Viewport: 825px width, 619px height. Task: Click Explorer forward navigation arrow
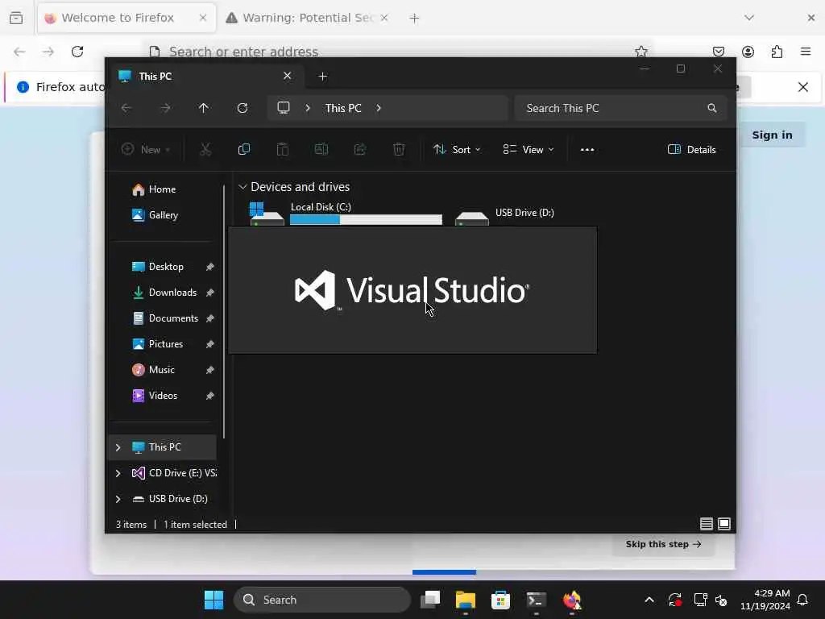tap(165, 108)
